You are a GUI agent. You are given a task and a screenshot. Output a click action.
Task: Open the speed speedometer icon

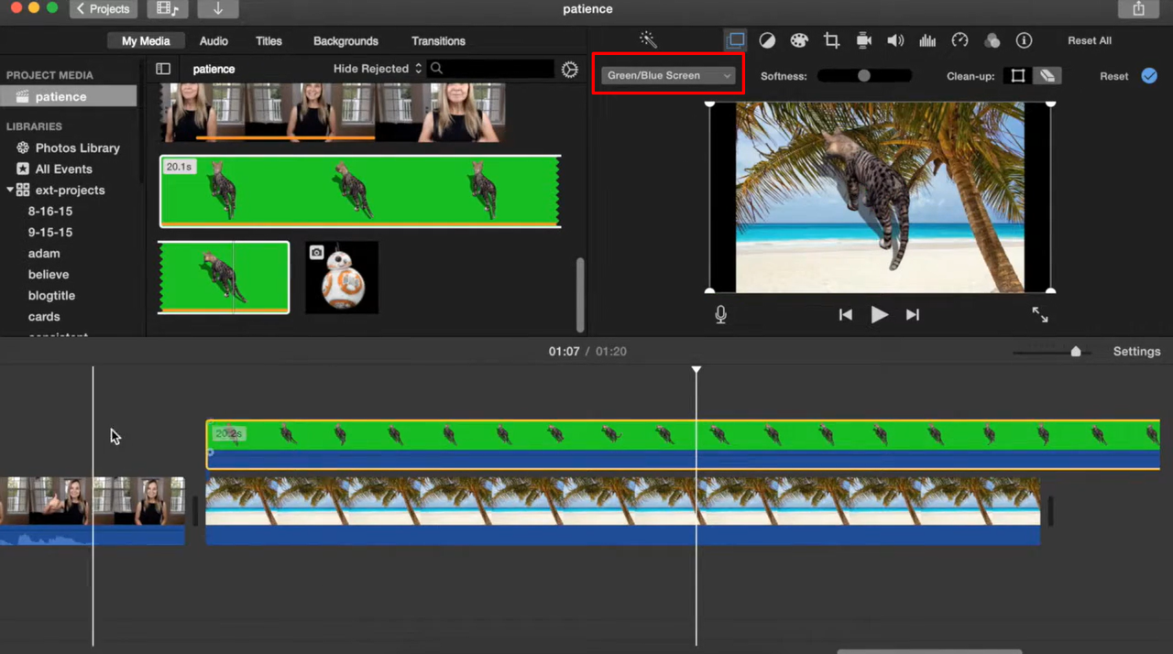(x=959, y=40)
